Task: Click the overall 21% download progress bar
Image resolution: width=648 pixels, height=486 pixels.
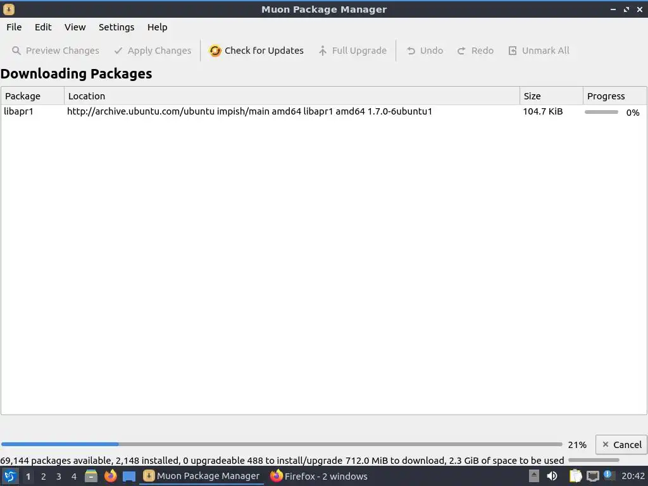Action: 282,444
